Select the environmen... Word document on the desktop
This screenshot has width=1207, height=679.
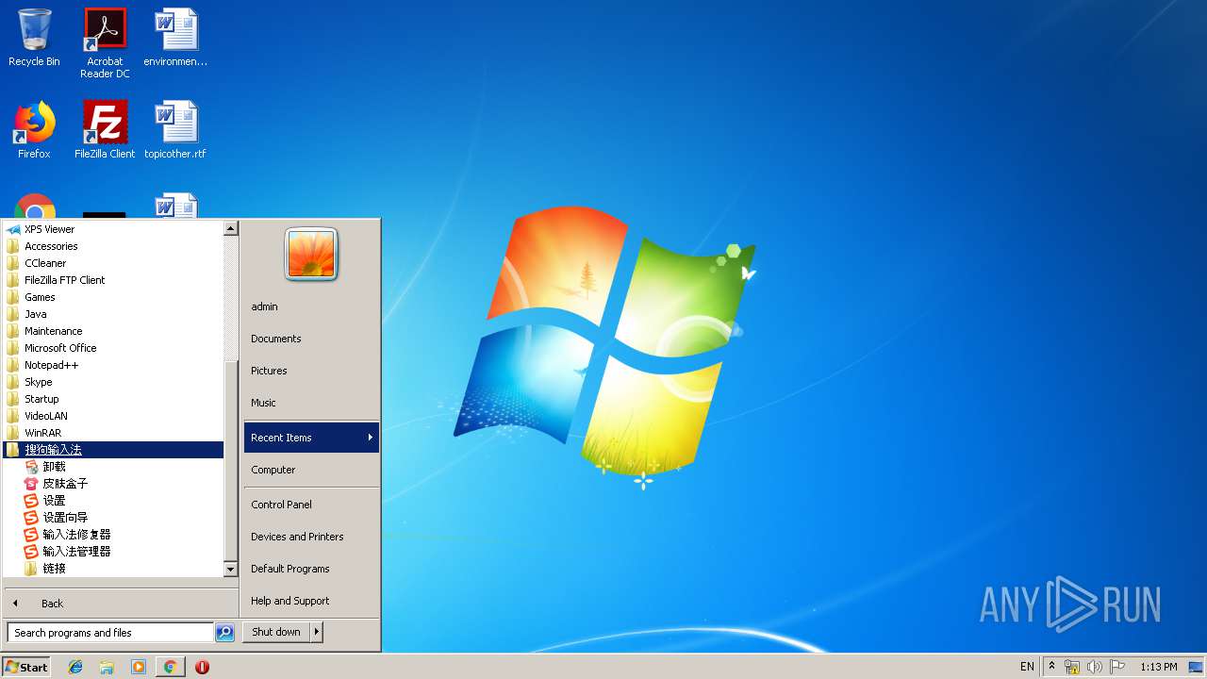(x=175, y=38)
